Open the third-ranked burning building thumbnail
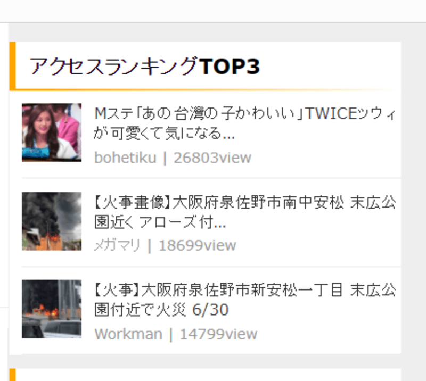The image size is (426, 381). click(x=52, y=309)
